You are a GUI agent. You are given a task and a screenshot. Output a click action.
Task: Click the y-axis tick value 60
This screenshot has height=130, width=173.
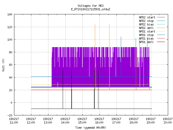click(11, 65)
